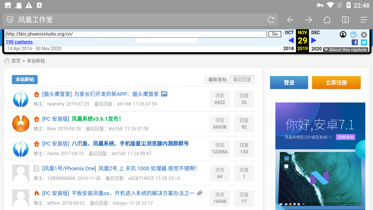This screenshot has height=210, width=373.
Task: Close the Wayback Machine toolbar
Action: click(x=364, y=35)
